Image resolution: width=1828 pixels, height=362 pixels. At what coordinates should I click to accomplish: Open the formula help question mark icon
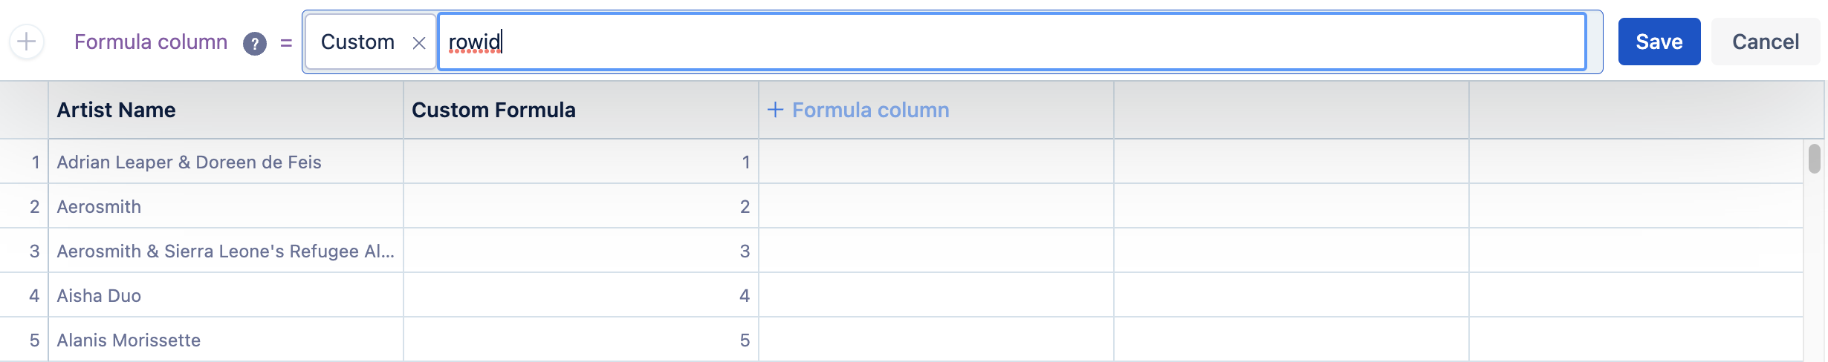255,43
